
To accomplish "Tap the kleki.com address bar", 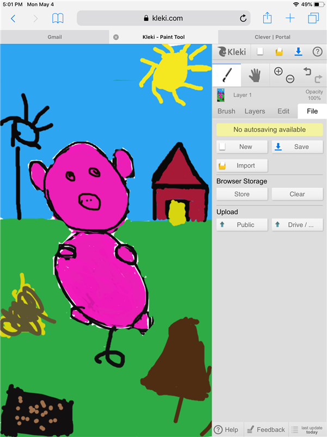I will click(163, 19).
